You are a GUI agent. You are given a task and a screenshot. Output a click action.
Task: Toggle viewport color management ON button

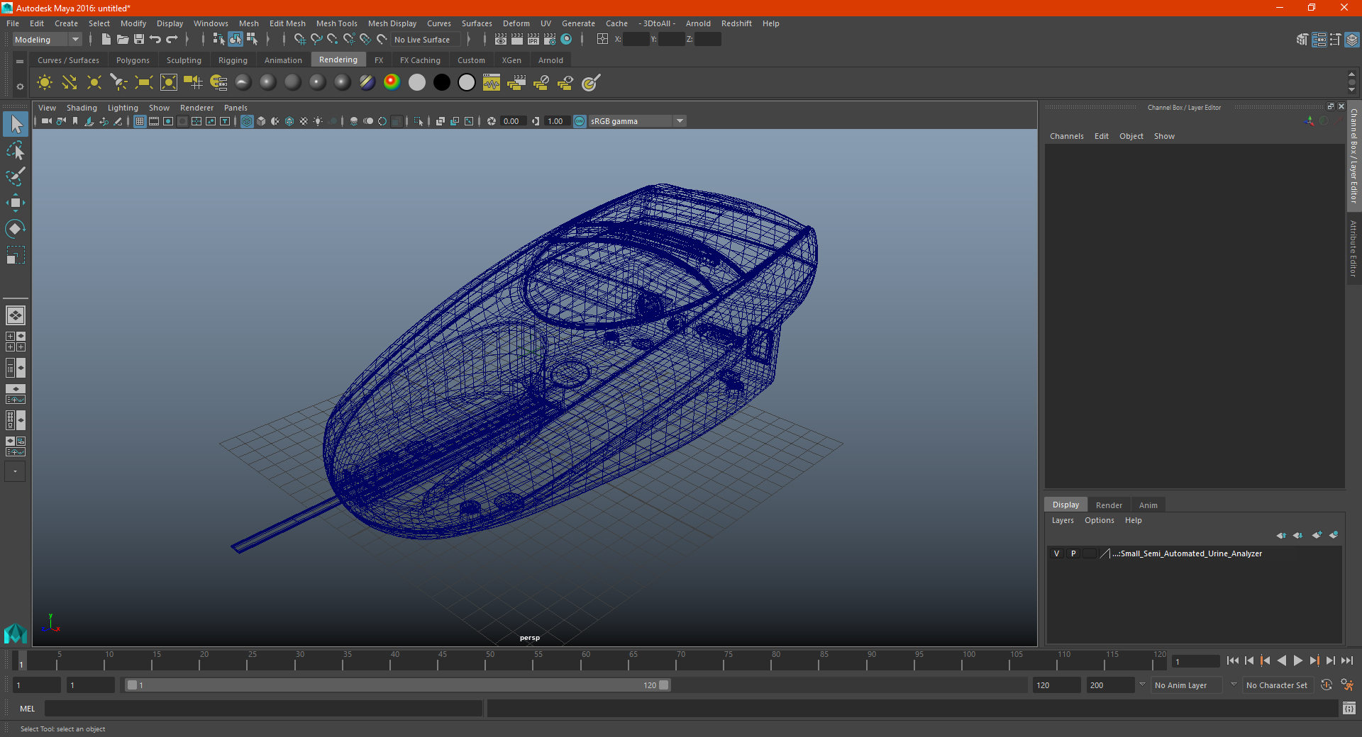pyautogui.click(x=580, y=121)
